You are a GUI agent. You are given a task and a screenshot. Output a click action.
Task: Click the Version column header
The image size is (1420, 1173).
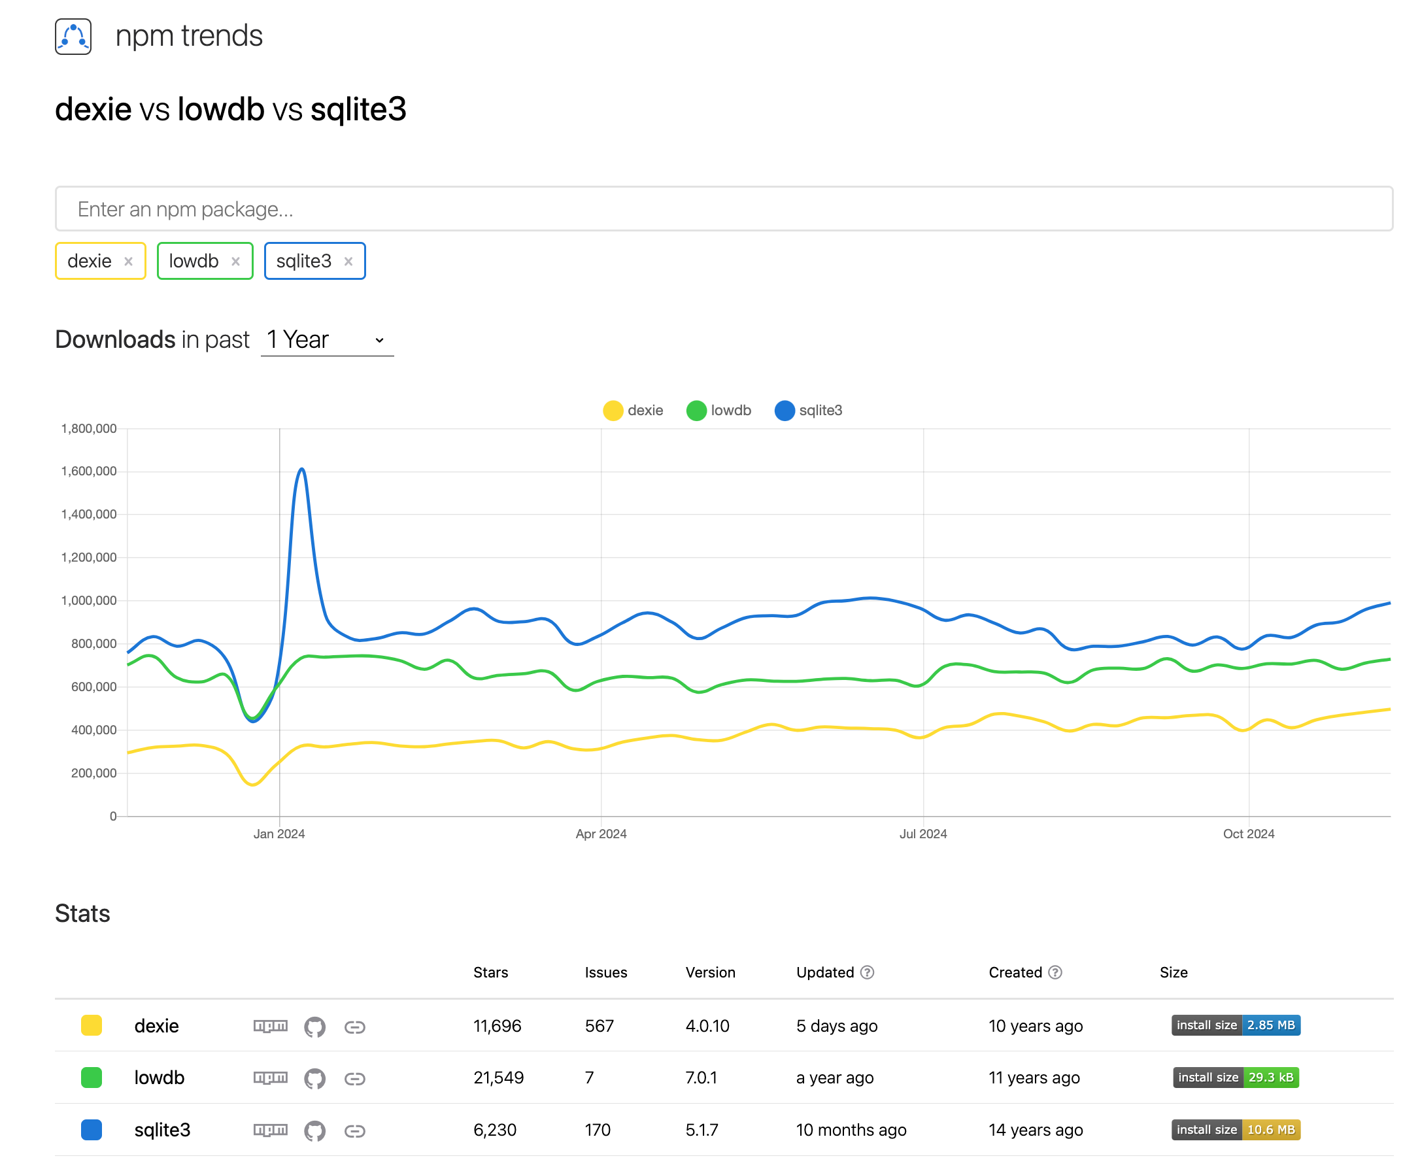tap(710, 972)
